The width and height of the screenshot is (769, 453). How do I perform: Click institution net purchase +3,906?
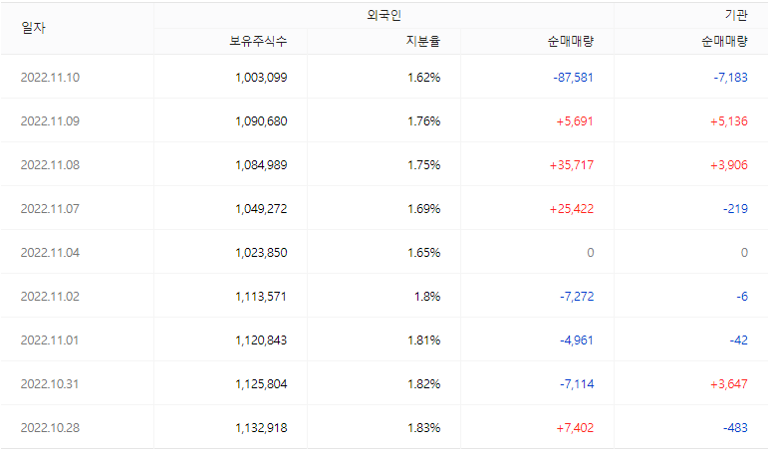pos(729,165)
